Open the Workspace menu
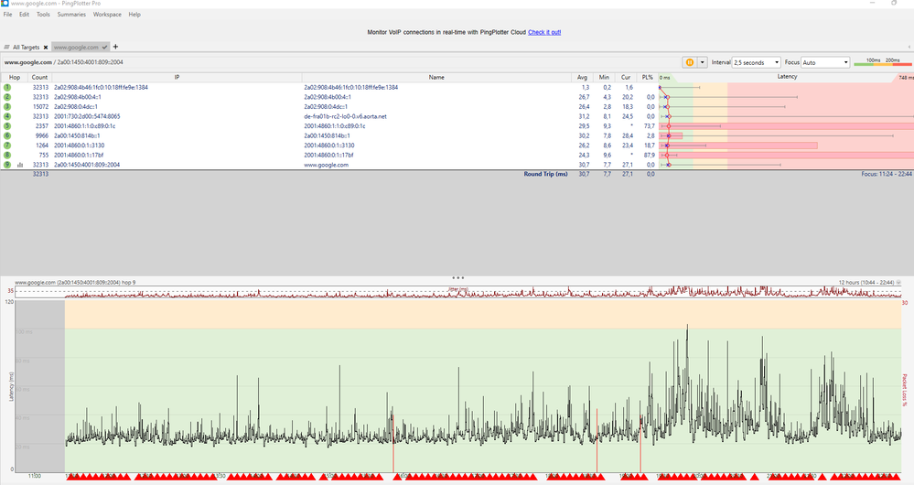 [x=107, y=15]
